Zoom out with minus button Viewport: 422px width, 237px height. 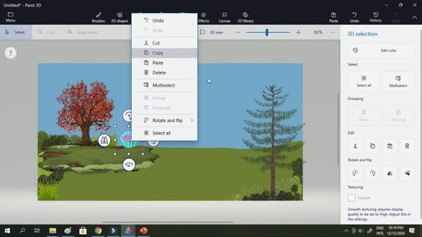click(x=237, y=32)
